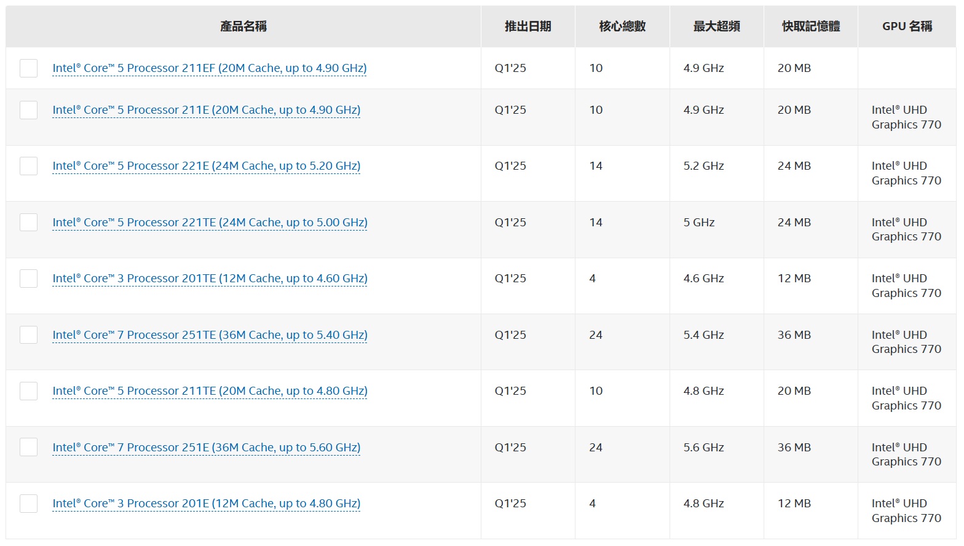Viewport: 964px width, 546px height.
Task: Sort by the 產品名稱 column header
Action: coord(243,26)
